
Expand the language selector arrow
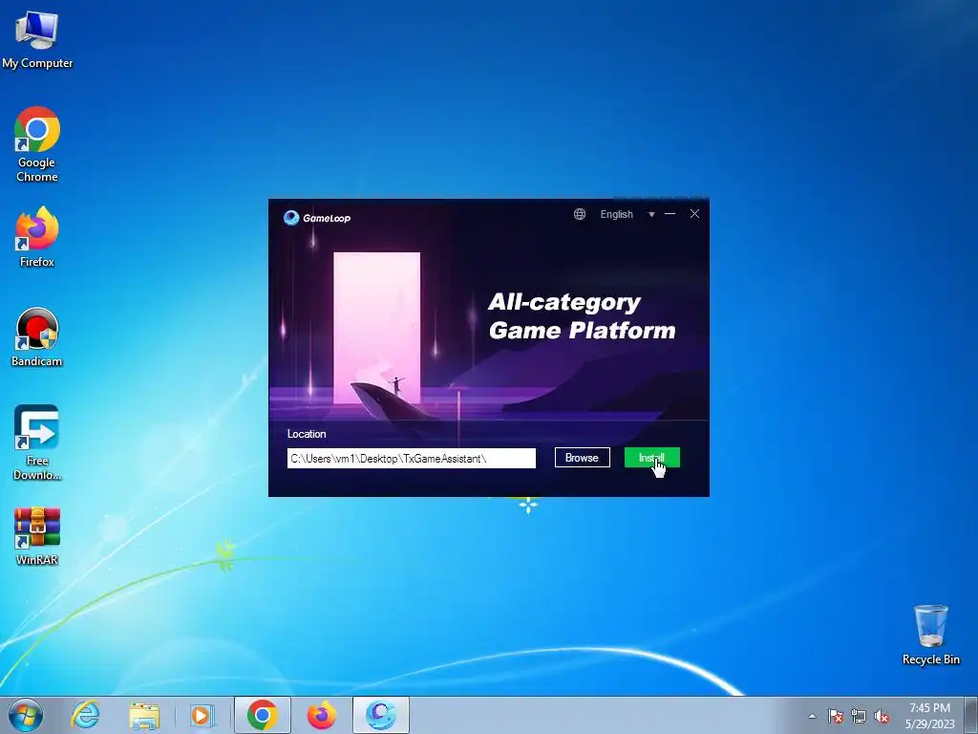pos(651,214)
